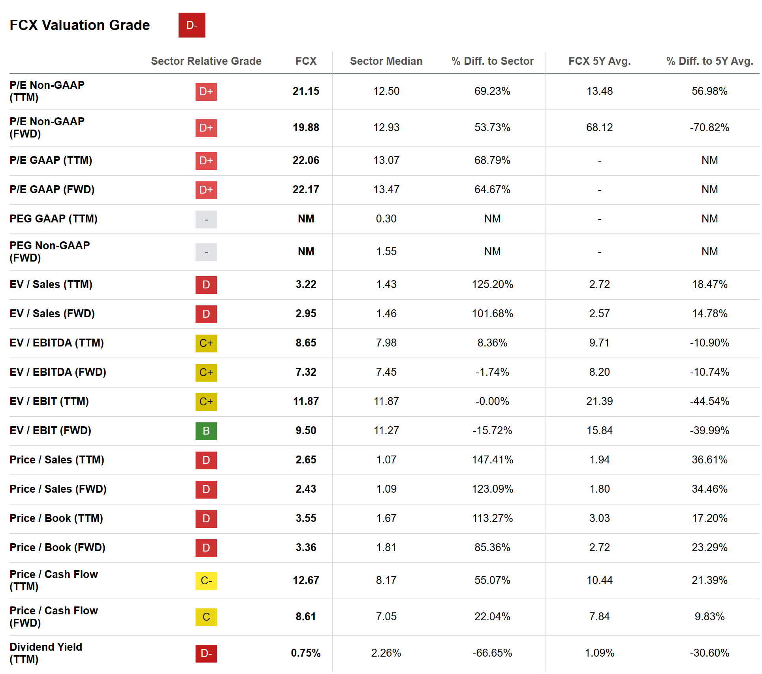Click the D grade badge for Price / Sales (FWD)

click(206, 489)
